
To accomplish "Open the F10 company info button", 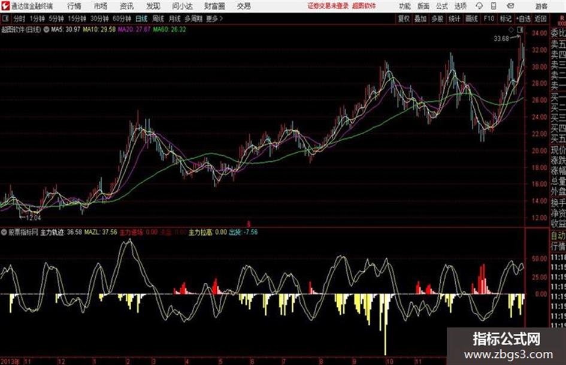I will (489, 19).
